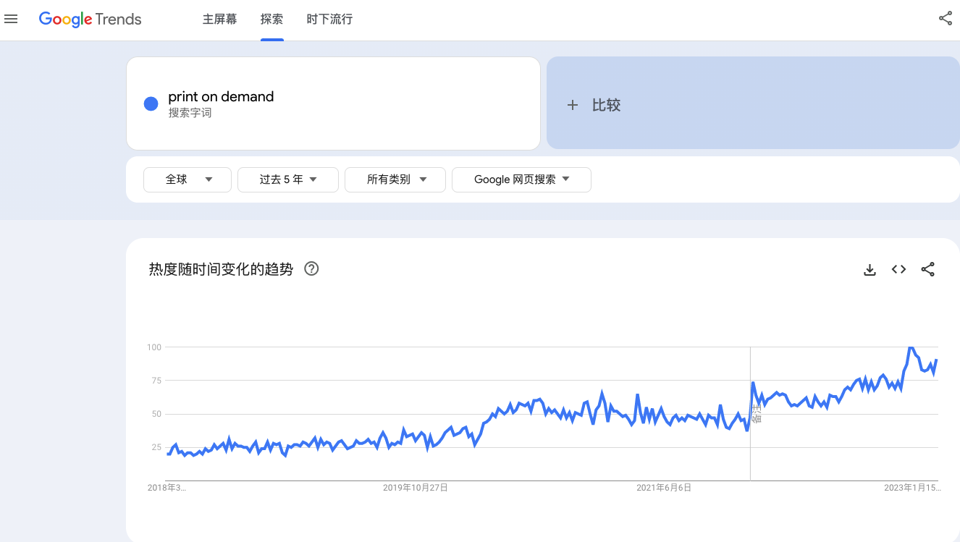The width and height of the screenshot is (960, 542).
Task: Download the trend chart data as CSV
Action: click(870, 268)
